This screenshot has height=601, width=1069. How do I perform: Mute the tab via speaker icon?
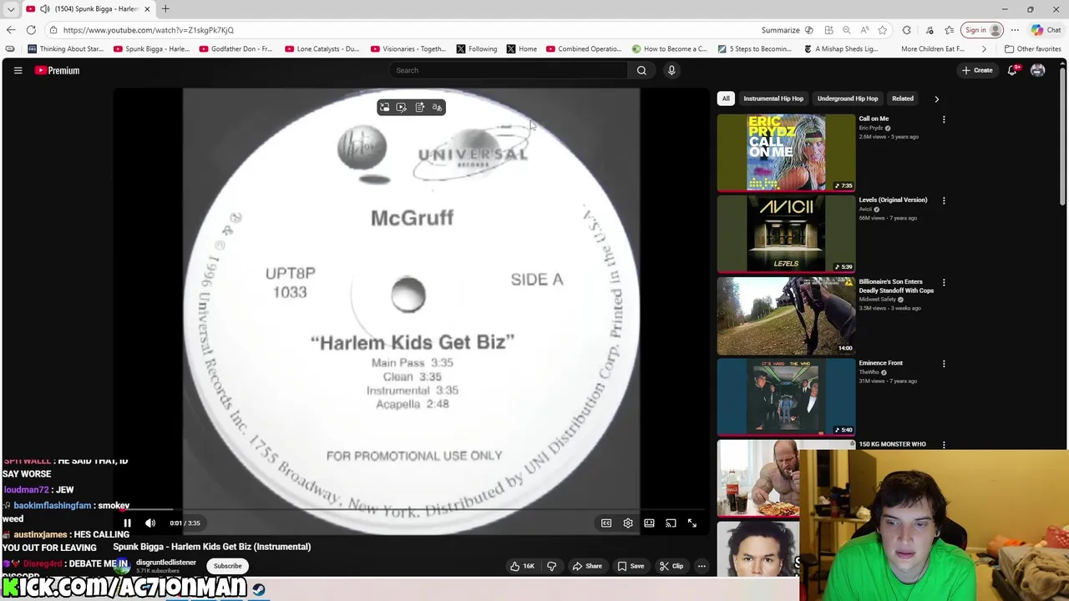coord(44,9)
